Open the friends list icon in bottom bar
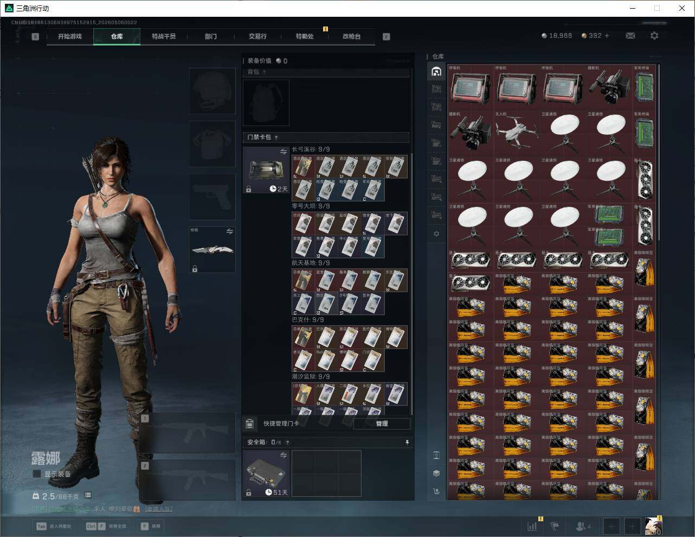 pyautogui.click(x=581, y=526)
